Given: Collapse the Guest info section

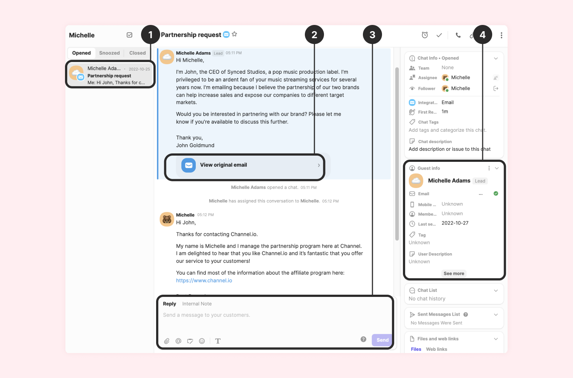Looking at the screenshot, I should [x=497, y=168].
